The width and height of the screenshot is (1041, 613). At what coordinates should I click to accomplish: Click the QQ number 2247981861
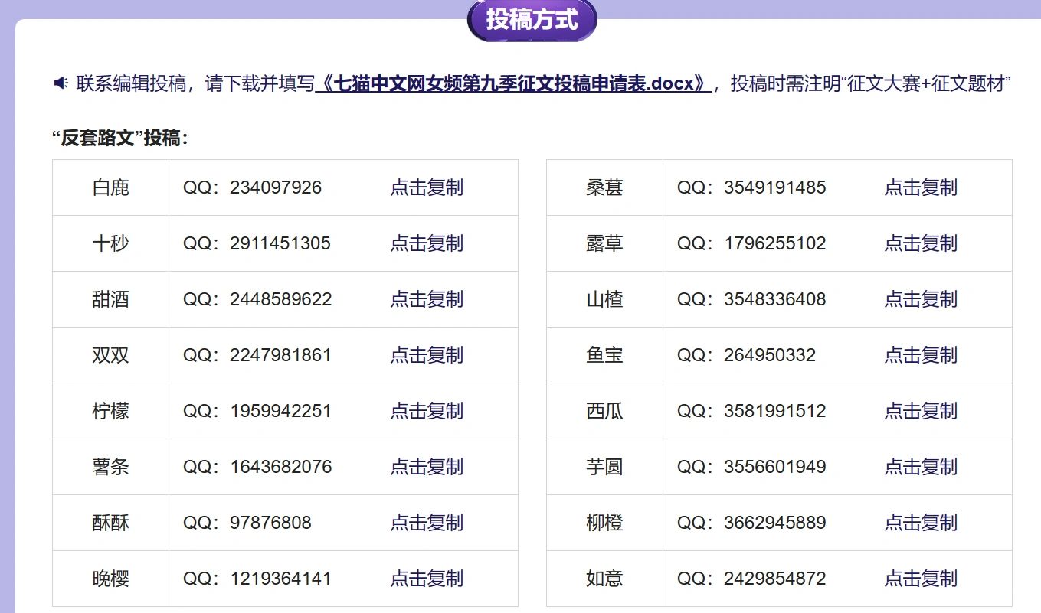click(x=280, y=355)
